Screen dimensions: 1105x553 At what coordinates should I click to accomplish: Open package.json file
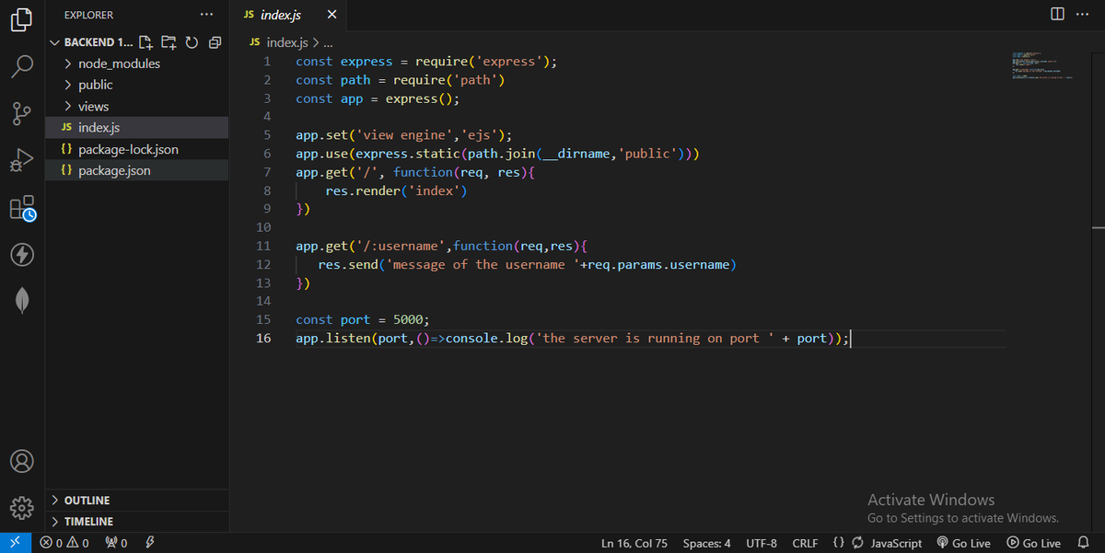pyautogui.click(x=137, y=170)
